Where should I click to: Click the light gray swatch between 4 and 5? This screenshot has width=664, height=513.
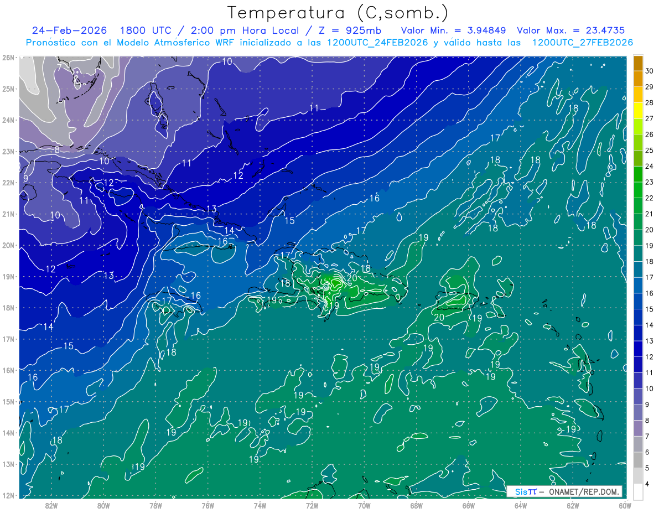(x=638, y=476)
